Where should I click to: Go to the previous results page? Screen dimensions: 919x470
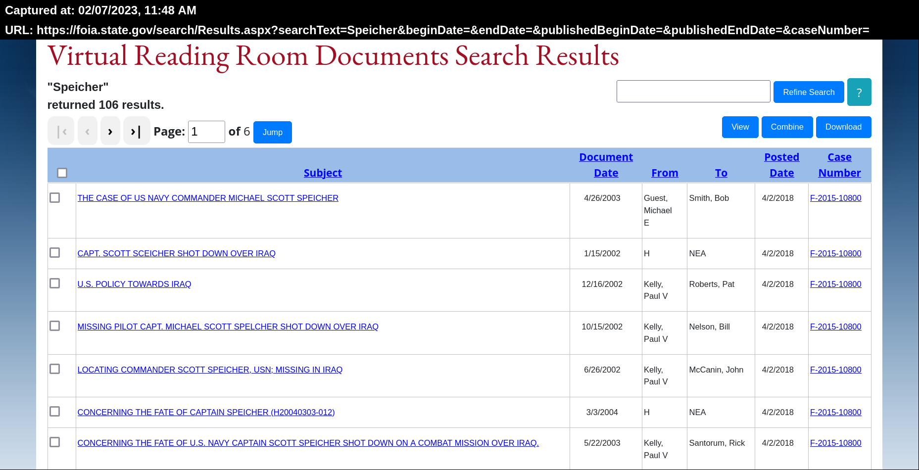pos(88,131)
